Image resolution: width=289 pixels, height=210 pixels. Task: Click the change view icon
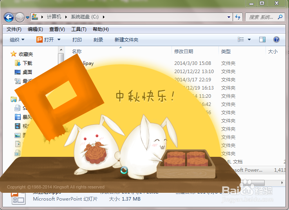pos(241,39)
